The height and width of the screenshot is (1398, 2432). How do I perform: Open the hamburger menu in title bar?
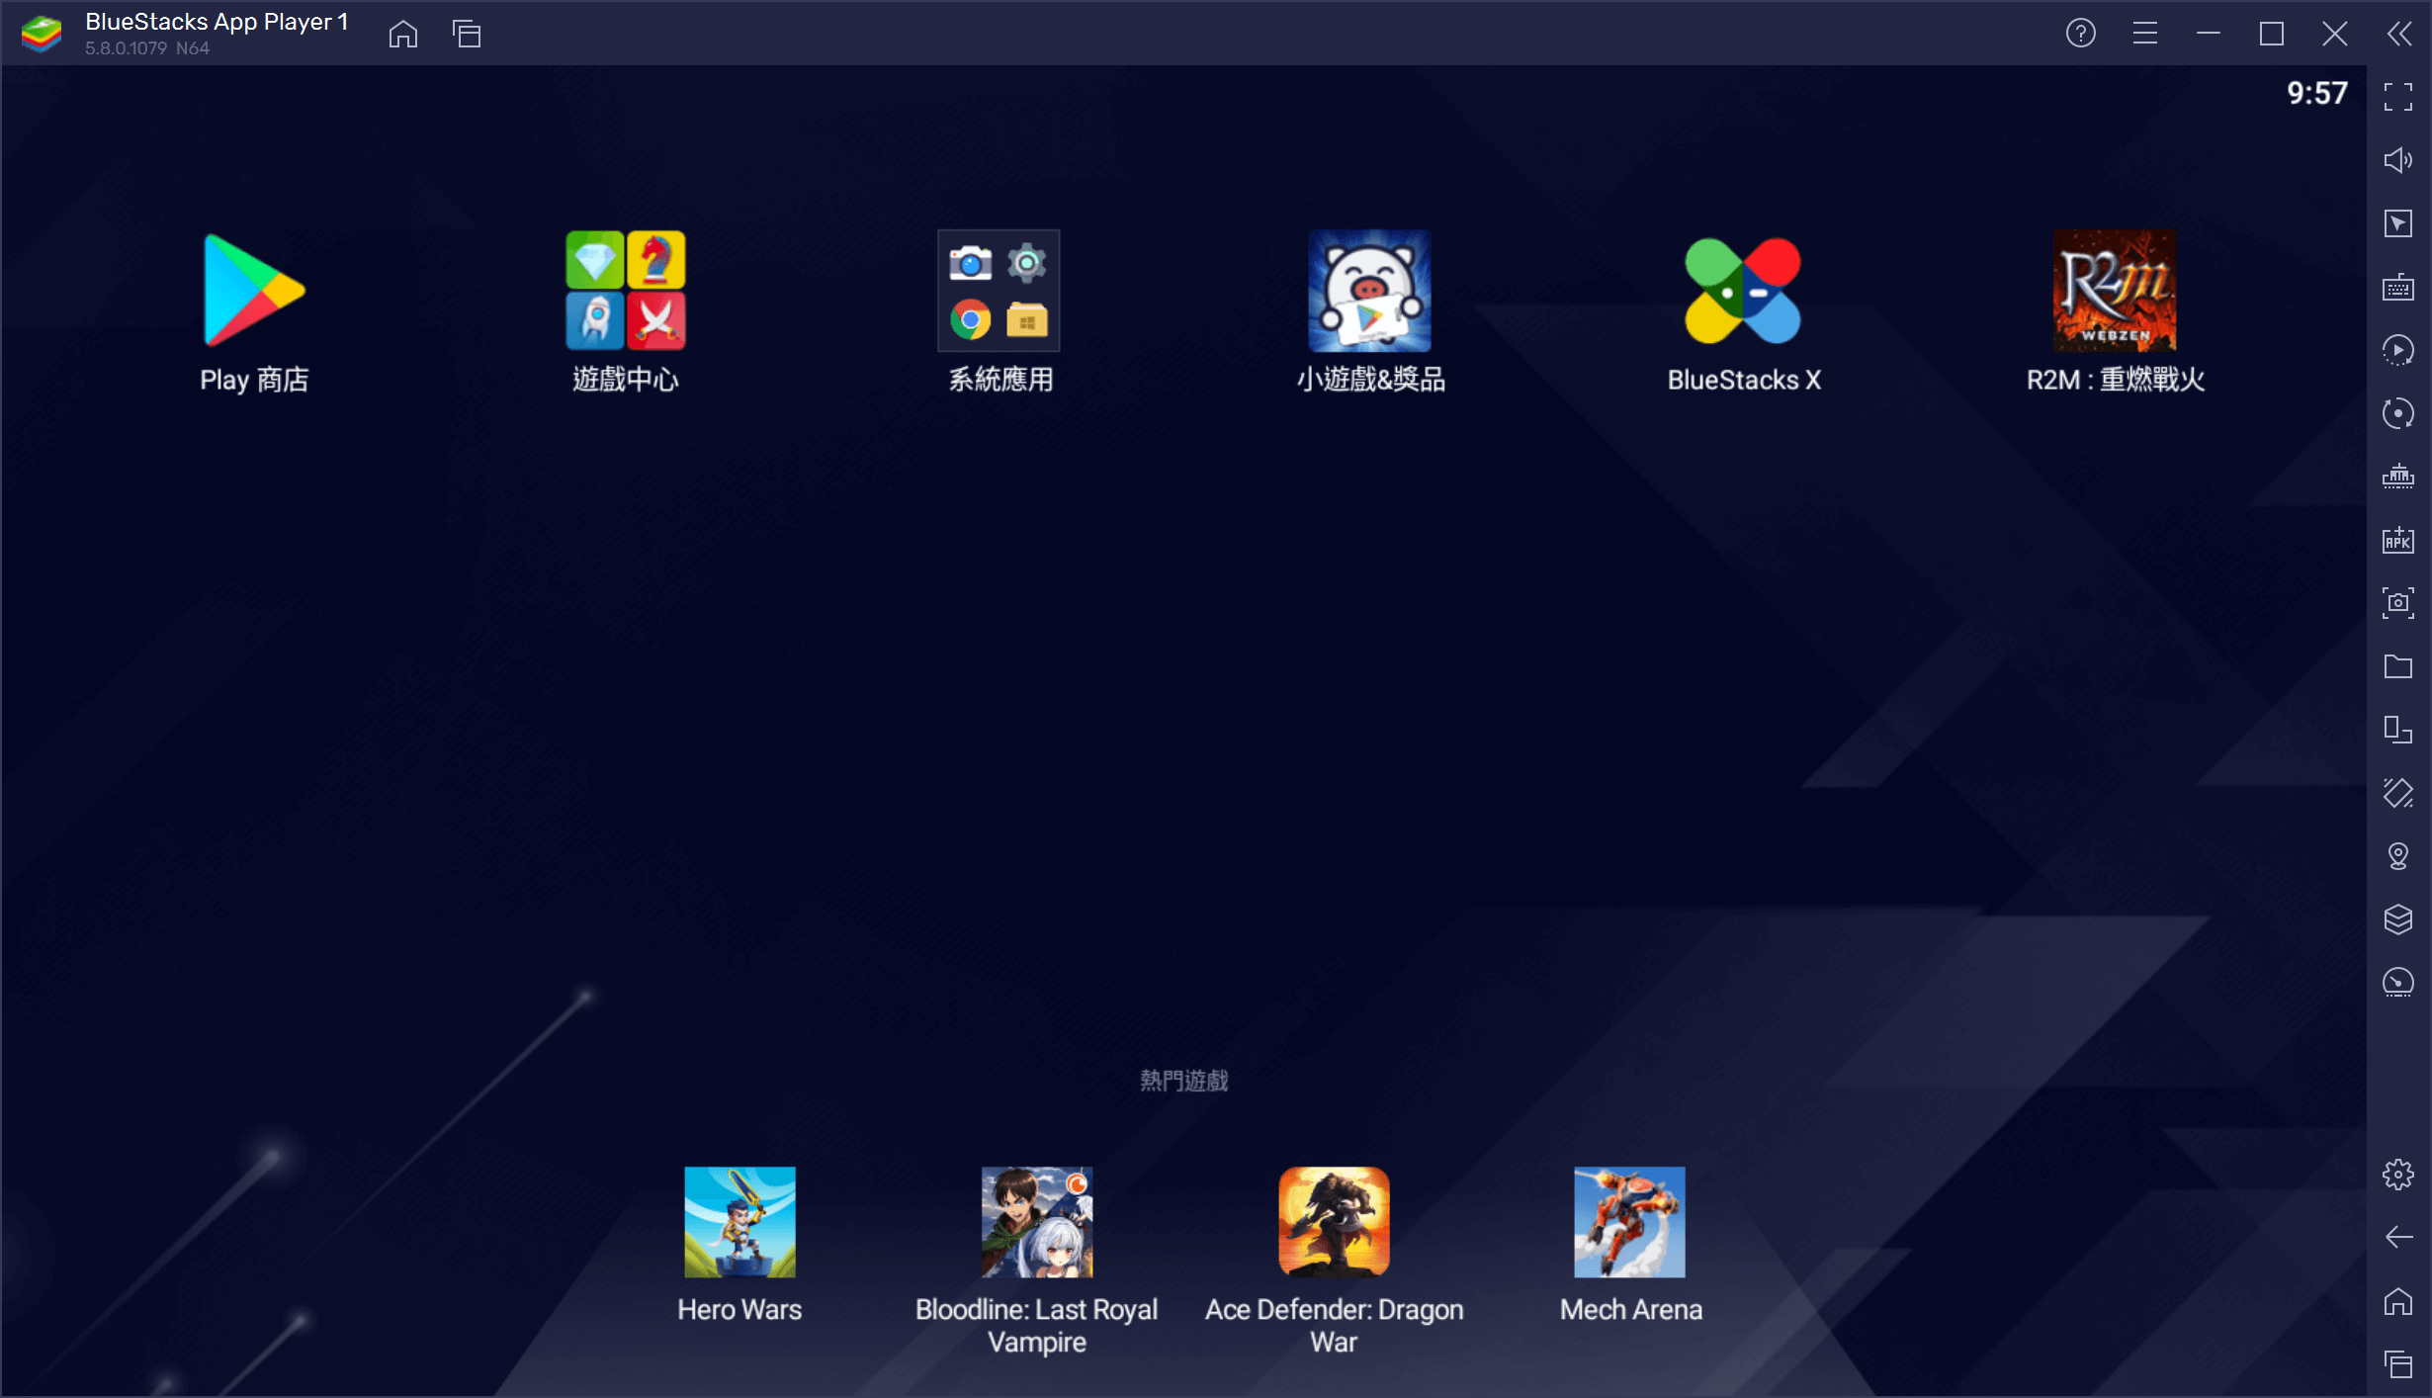pos(2144,34)
